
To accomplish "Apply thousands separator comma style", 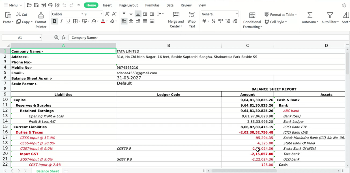I will click(220, 21).
